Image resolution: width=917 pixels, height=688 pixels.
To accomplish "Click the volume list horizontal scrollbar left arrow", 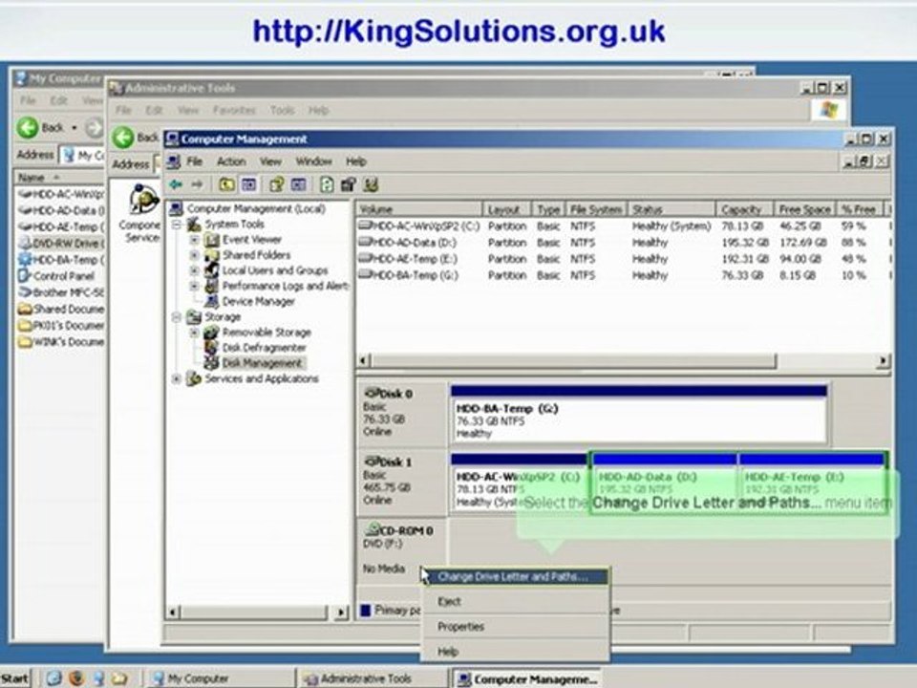I will pos(364,361).
